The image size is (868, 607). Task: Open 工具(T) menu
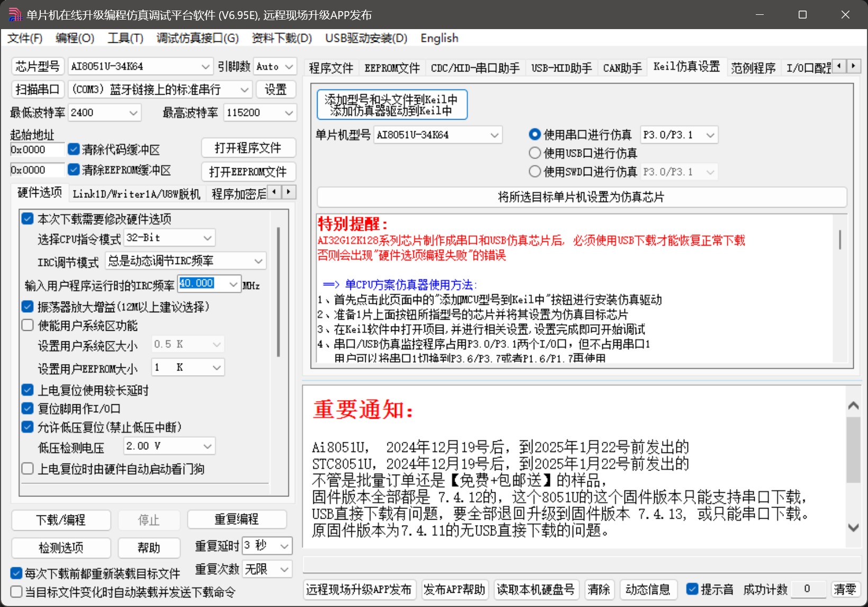tap(125, 38)
